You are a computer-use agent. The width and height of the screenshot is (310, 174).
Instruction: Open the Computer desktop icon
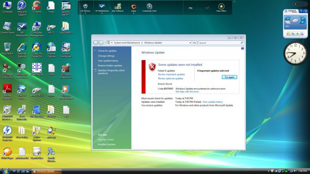pos(7,7)
